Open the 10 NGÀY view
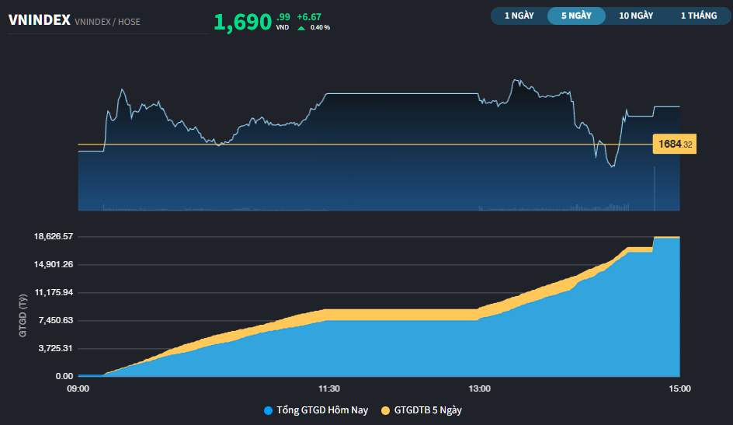Image resolution: width=733 pixels, height=425 pixels. (x=636, y=16)
